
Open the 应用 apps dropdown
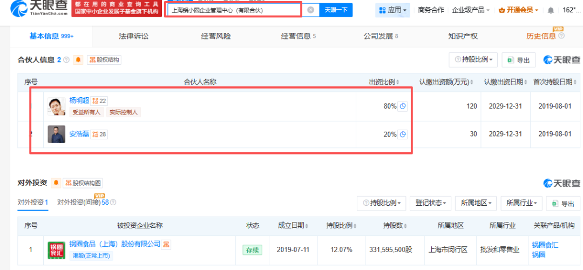[392, 10]
